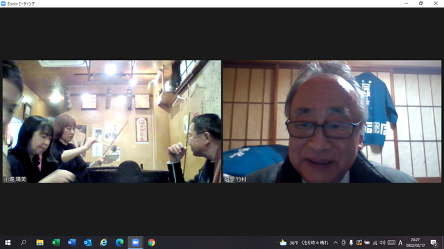Click the camera-in-use tray icon
Screen dimensions: 444x249
click(343, 243)
